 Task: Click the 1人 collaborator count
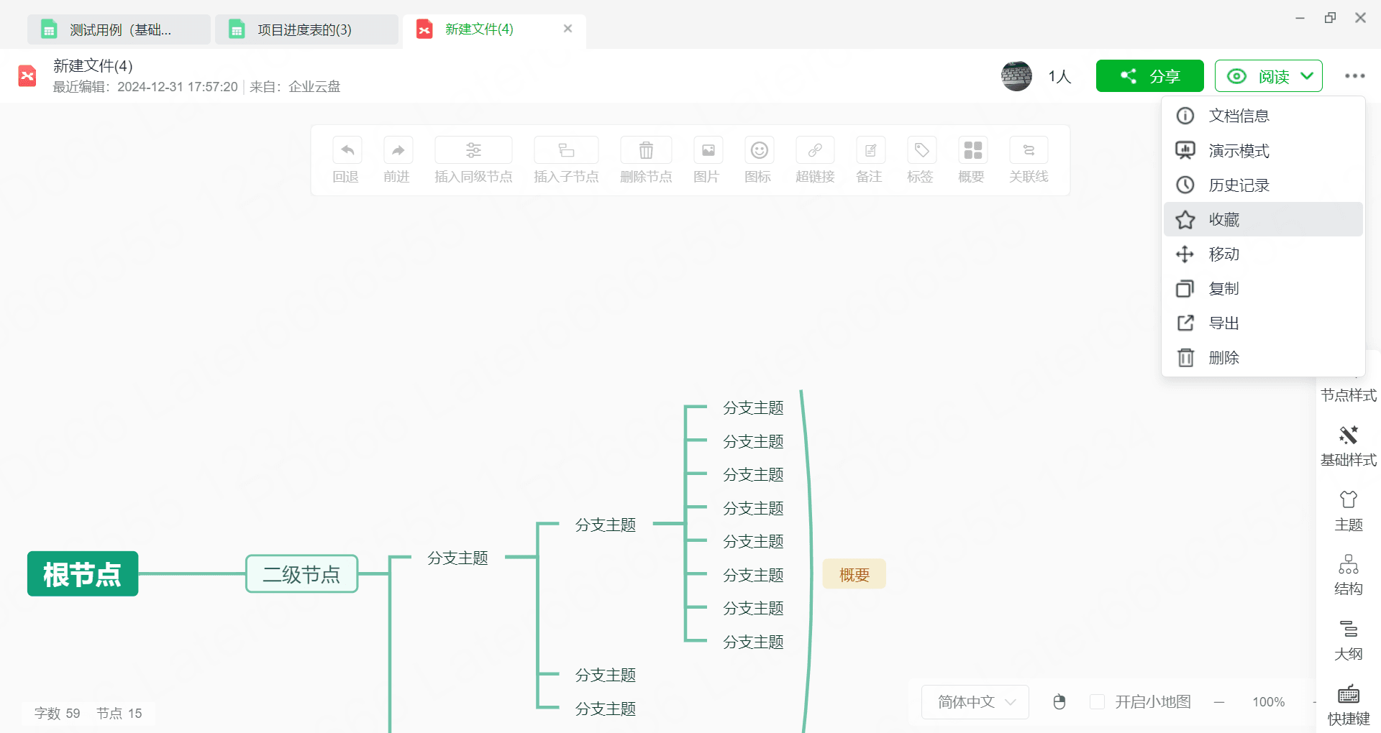coord(1059,76)
